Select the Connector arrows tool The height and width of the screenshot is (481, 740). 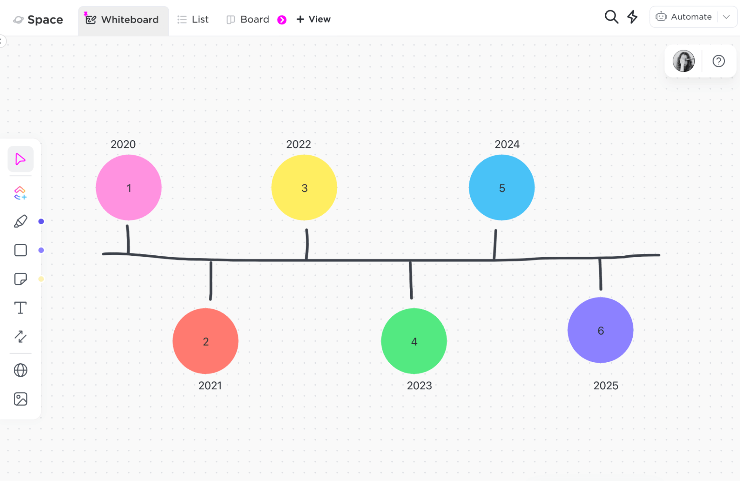[20, 336]
